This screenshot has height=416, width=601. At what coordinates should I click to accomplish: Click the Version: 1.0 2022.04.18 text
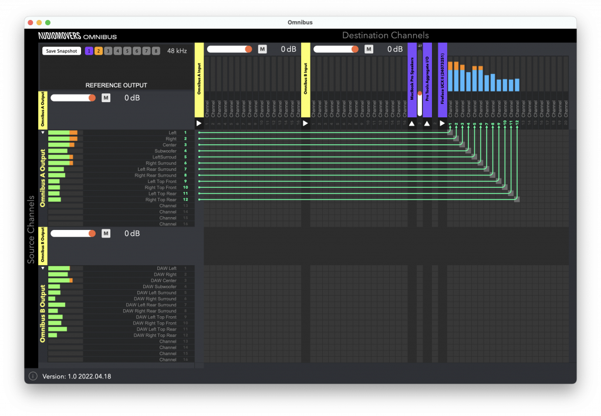(77, 377)
